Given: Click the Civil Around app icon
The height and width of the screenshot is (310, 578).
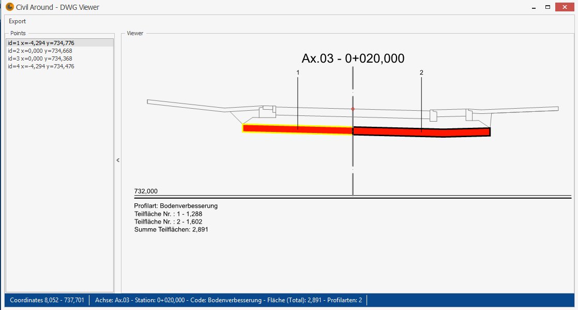Looking at the screenshot, I should tap(10, 7).
